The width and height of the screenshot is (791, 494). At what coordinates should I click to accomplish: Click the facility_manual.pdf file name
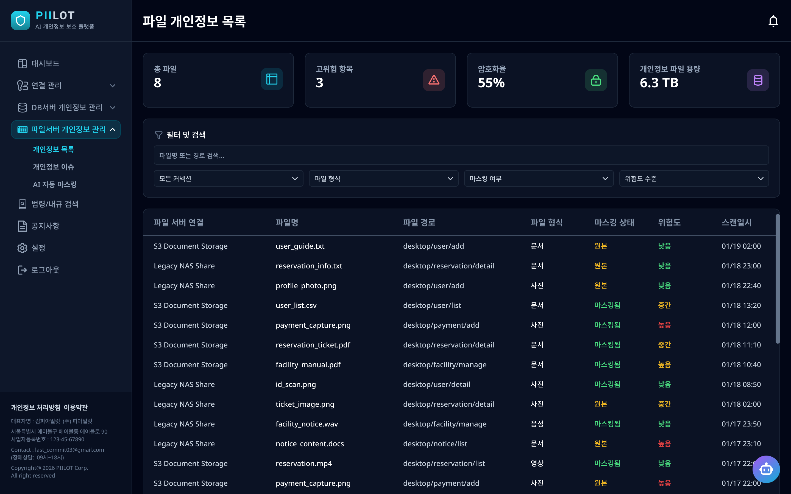tap(308, 365)
